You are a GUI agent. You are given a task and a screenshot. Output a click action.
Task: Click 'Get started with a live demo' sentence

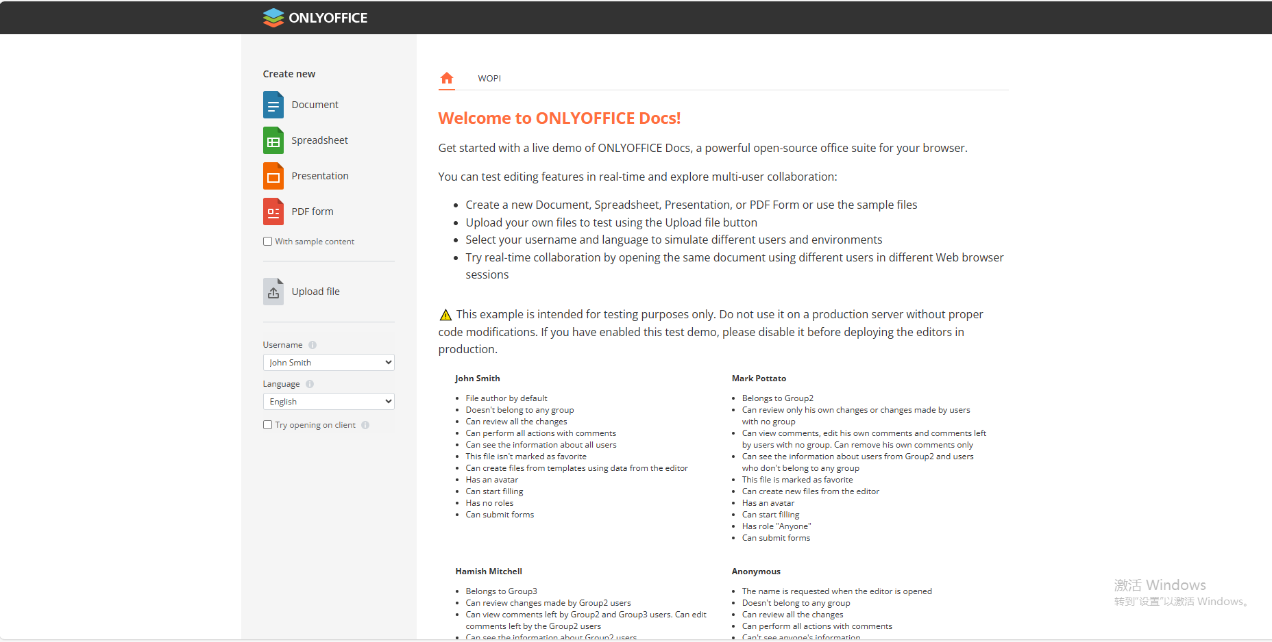[702, 148]
